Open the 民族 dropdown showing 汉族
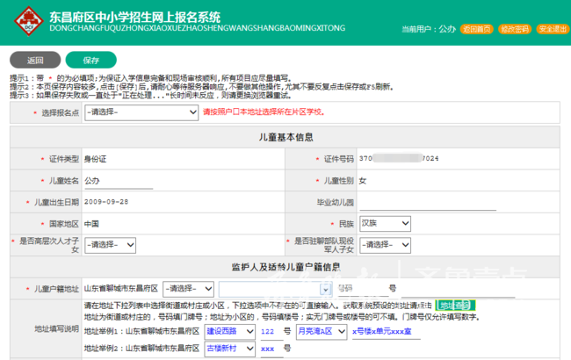 pos(385,224)
